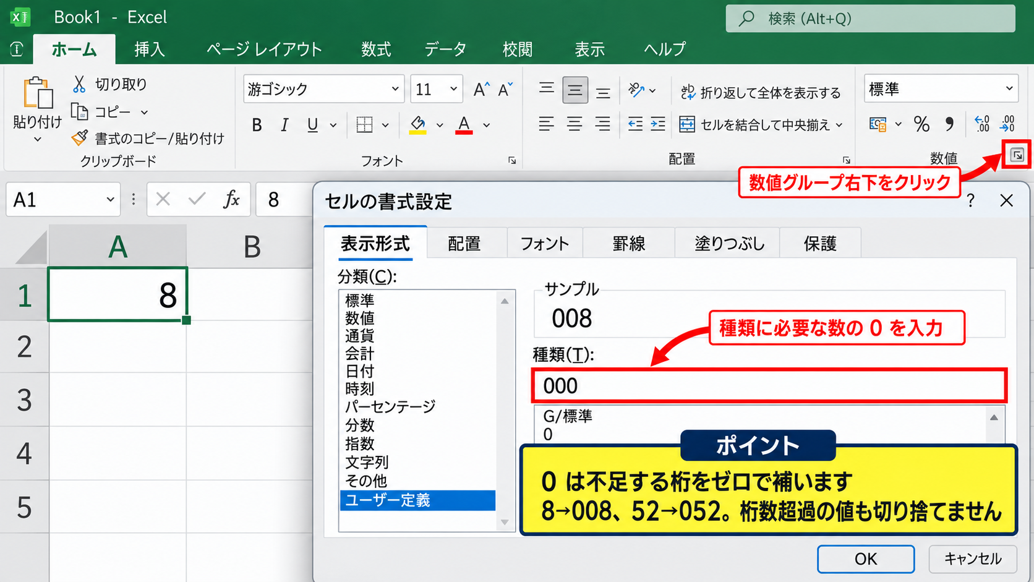This screenshot has width=1034, height=582.
Task: Select the Format Painter (書式のコピー/貼り付け) brush
Action: [79, 138]
